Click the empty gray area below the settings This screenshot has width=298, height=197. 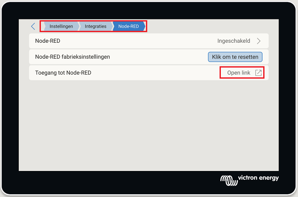(x=148, y=124)
